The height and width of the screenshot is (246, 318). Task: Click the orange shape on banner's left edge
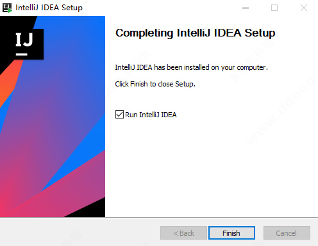tap(8, 83)
